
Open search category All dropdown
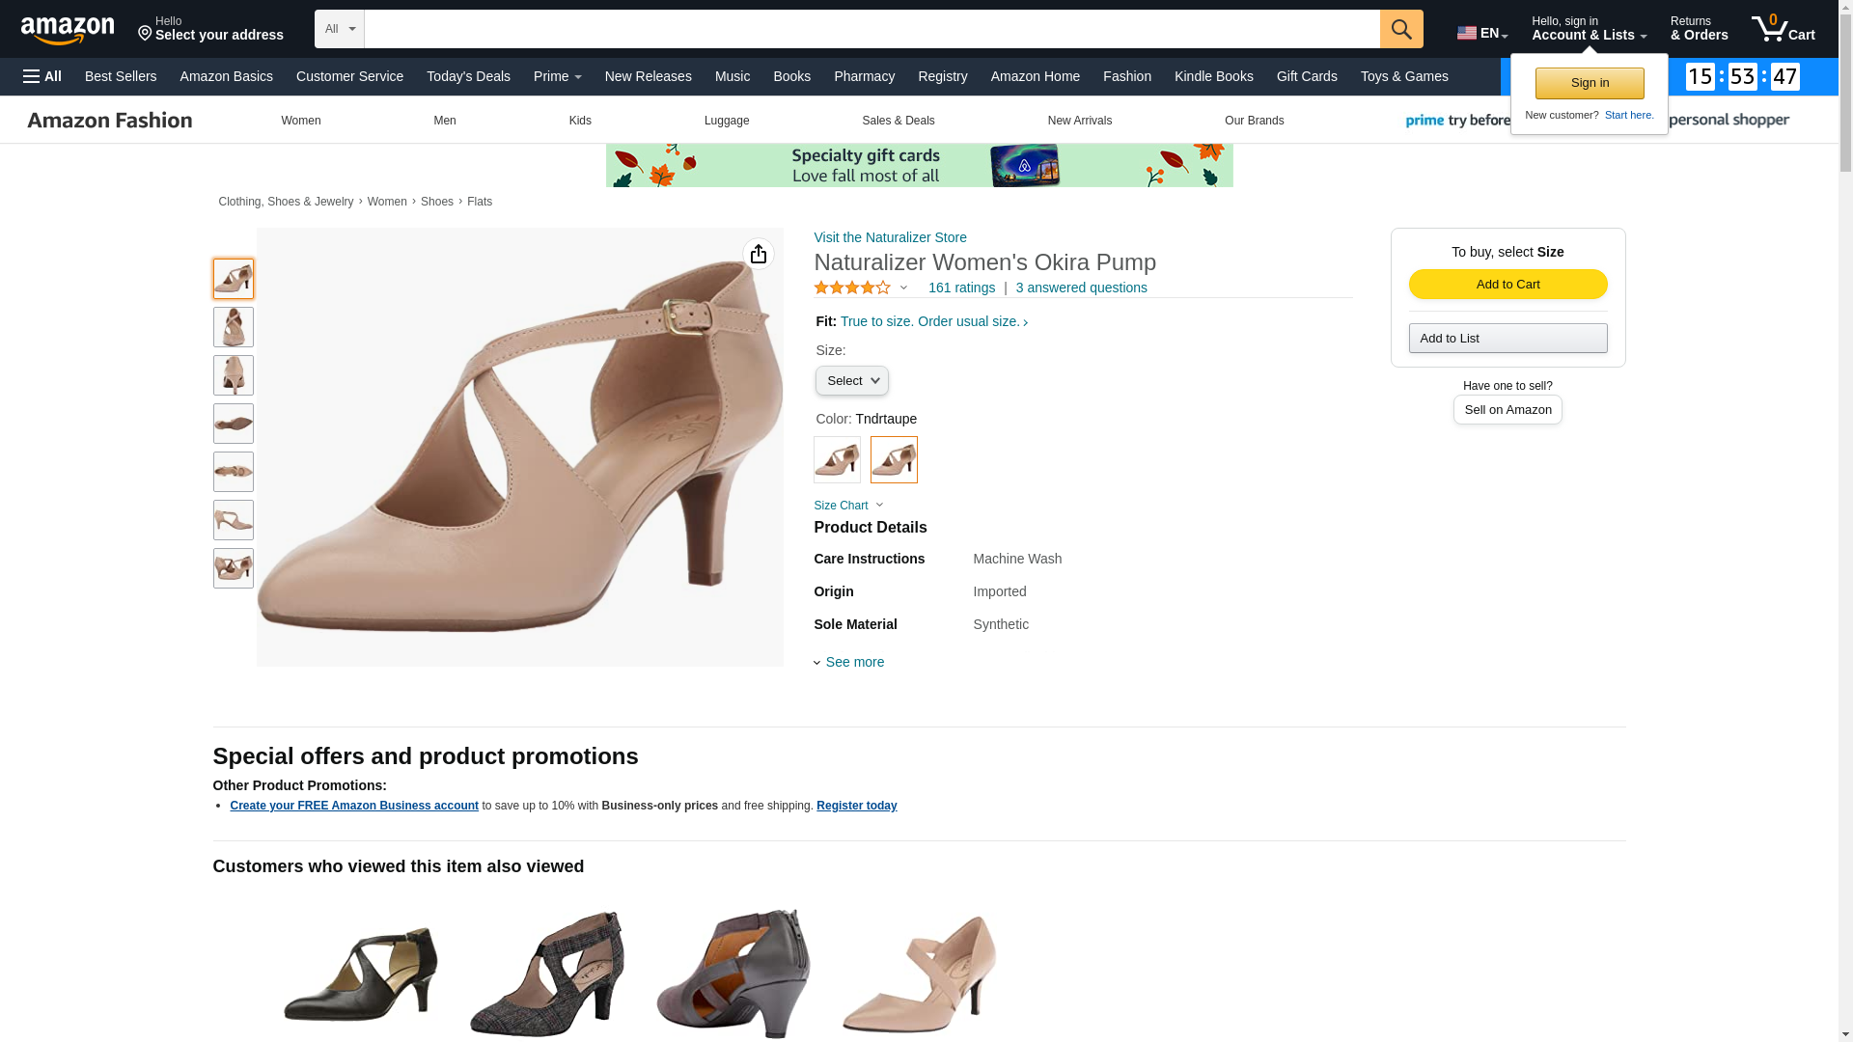point(340,29)
